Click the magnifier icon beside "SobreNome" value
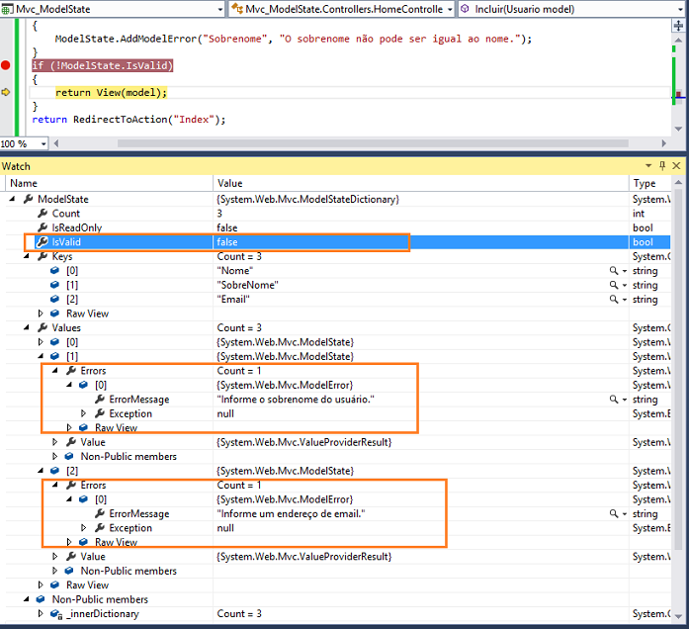This screenshot has width=689, height=629. click(614, 285)
